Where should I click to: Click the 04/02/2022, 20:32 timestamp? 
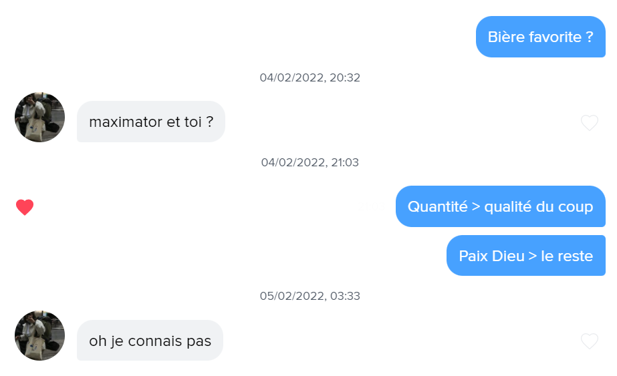[310, 77]
